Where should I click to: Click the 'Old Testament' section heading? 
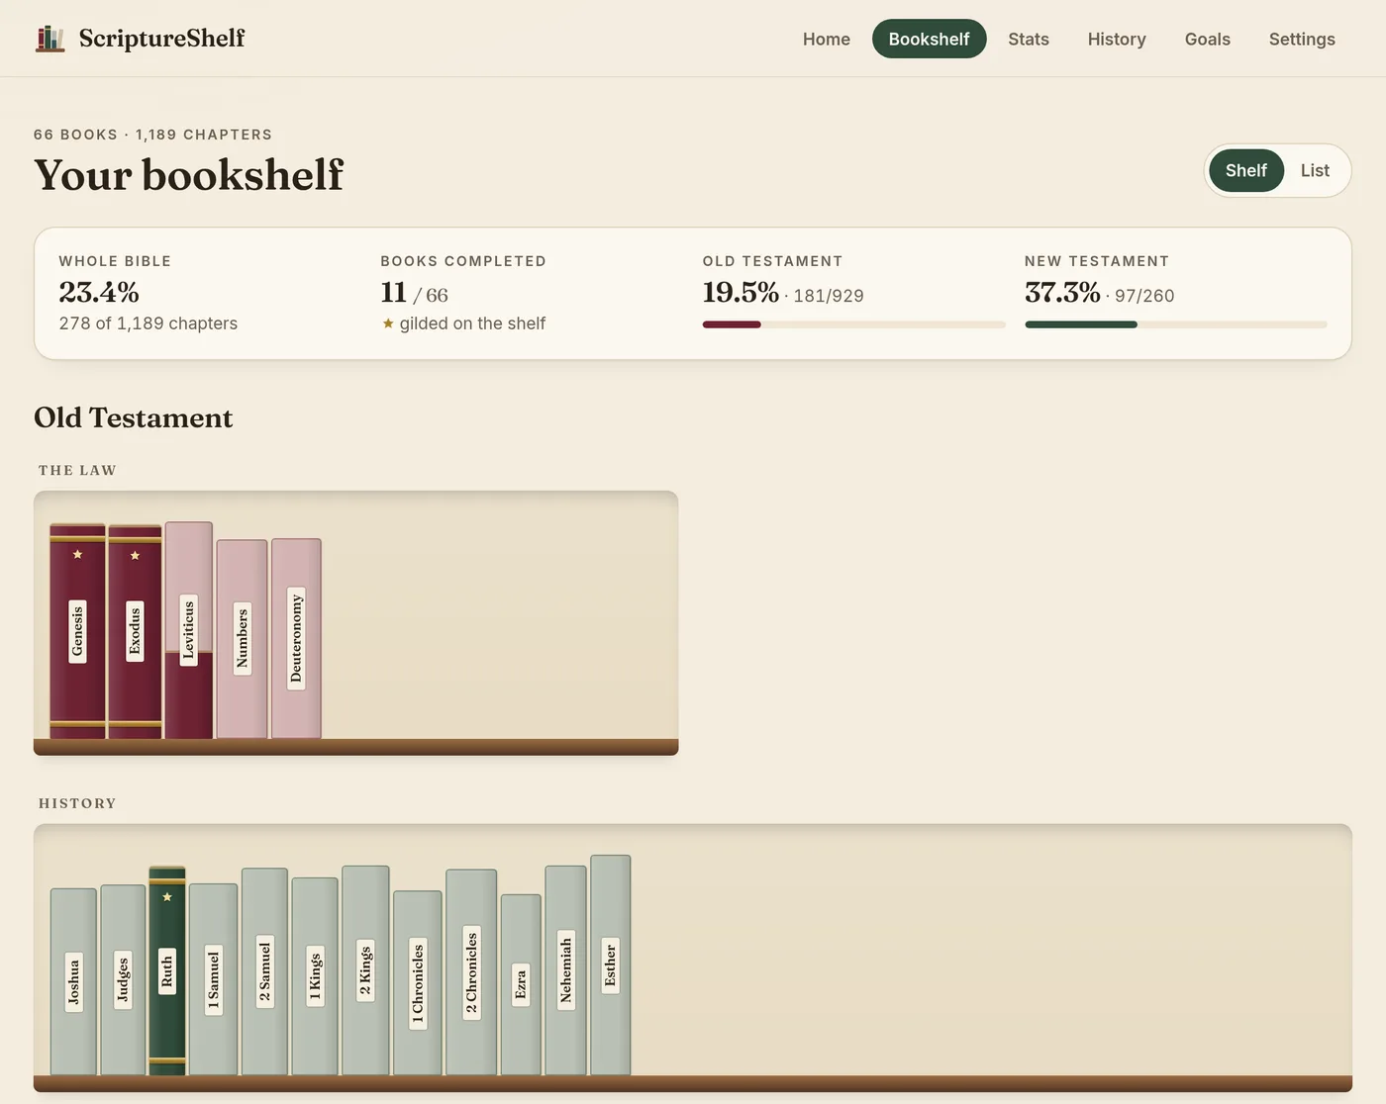pos(134,417)
